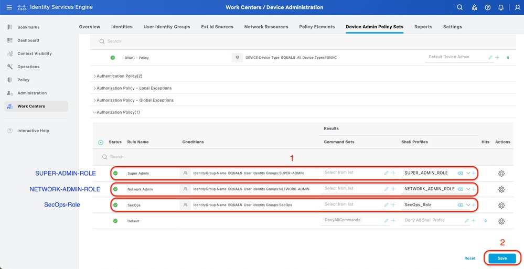Open the user profile icon
The width and height of the screenshot is (524, 269).
(518, 7)
